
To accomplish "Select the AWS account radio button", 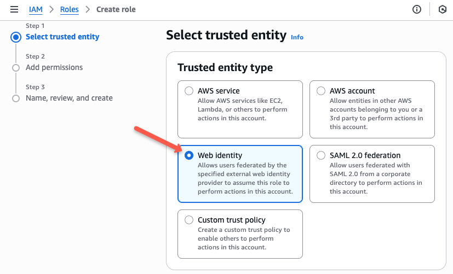I will pos(320,91).
